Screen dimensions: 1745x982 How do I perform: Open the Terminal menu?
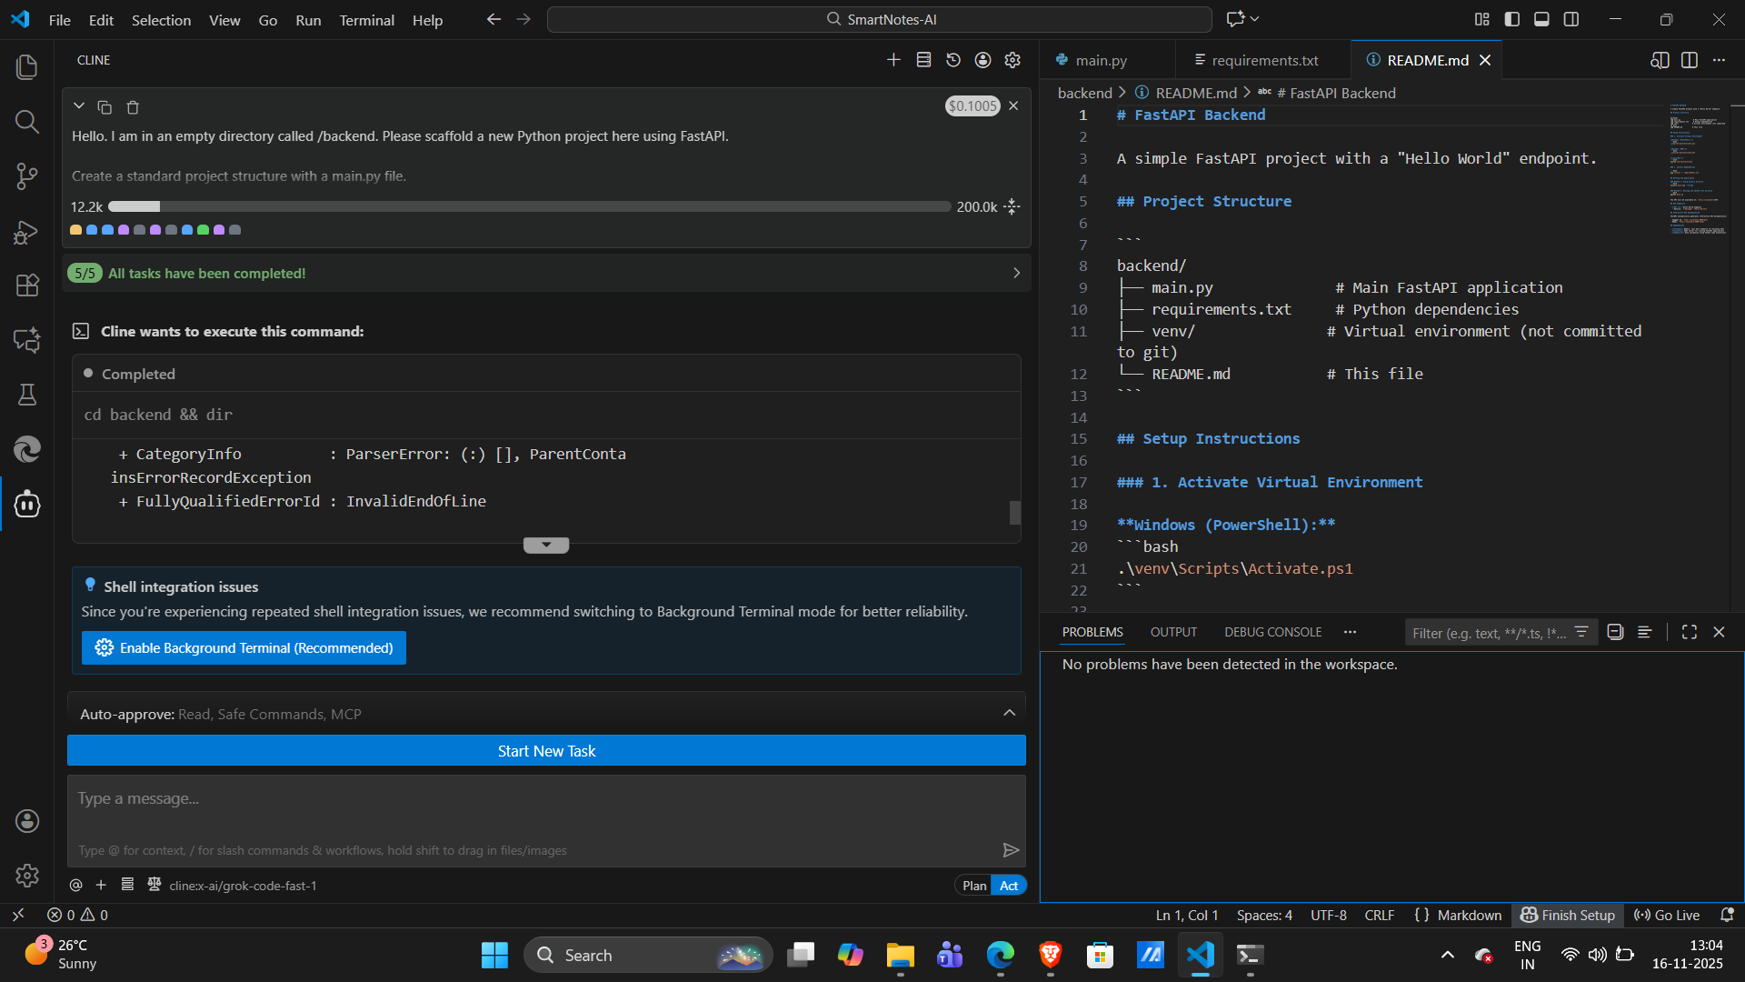(366, 20)
